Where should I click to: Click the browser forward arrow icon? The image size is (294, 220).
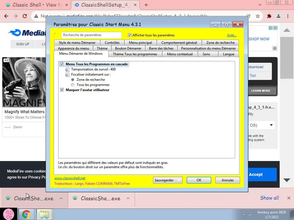pos(16,16)
